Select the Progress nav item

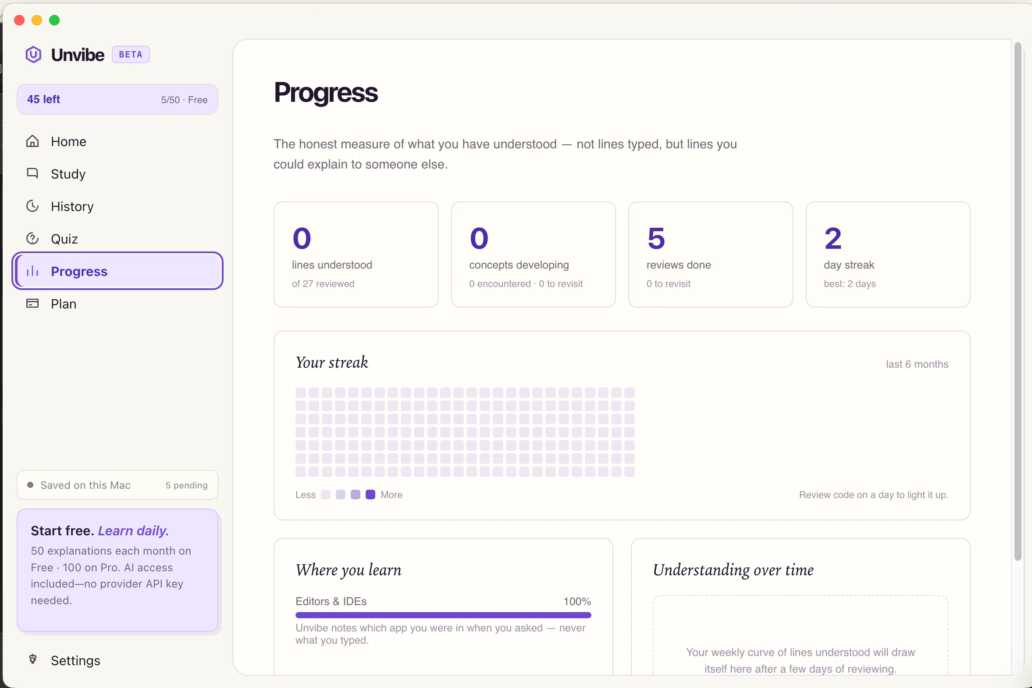[117, 271]
